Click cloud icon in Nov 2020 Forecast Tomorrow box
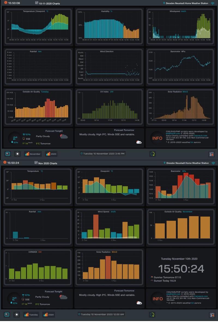The width and height of the screenshot is (218, 327). (x=139, y=302)
